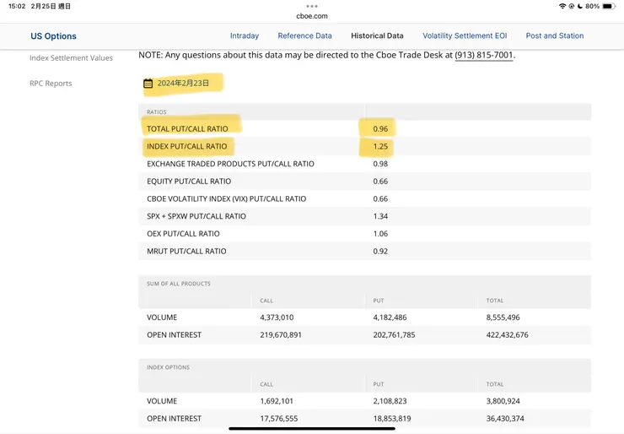The height and width of the screenshot is (434, 624).
Task: Tap the home indicator bar at bottom
Action: point(312,428)
